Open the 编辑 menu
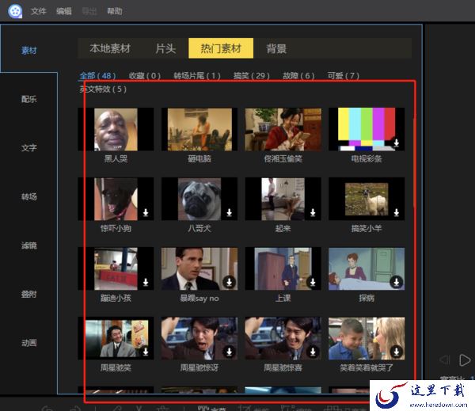Screen dimensions: 475x411 coord(64,12)
